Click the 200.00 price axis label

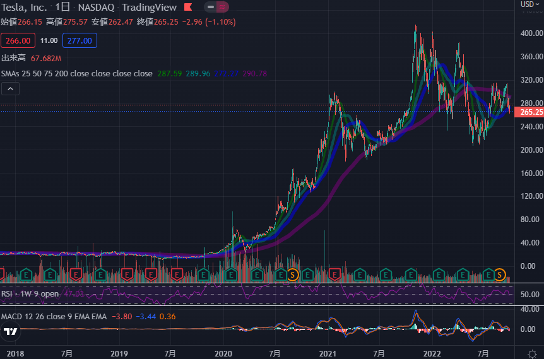click(x=531, y=150)
